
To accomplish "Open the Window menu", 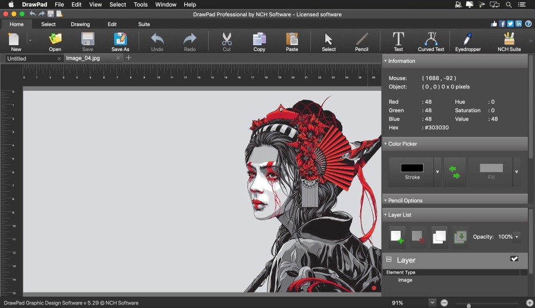I will [165, 4].
